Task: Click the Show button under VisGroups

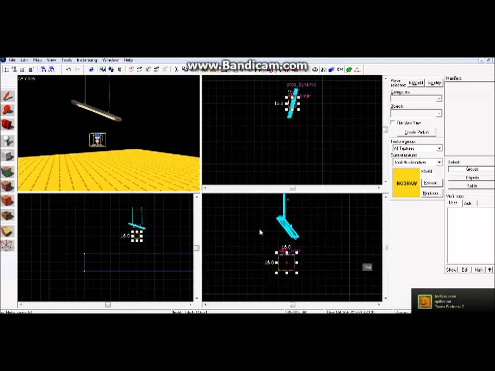Action: [x=452, y=269]
